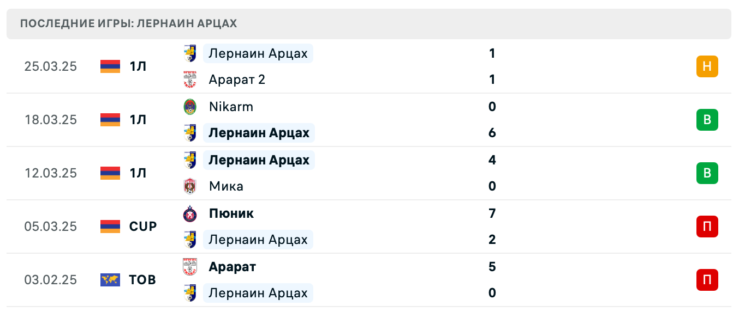Image resolution: width=739 pixels, height=318 pixels.
Task: Open the Пюник team link
Action: 231,213
